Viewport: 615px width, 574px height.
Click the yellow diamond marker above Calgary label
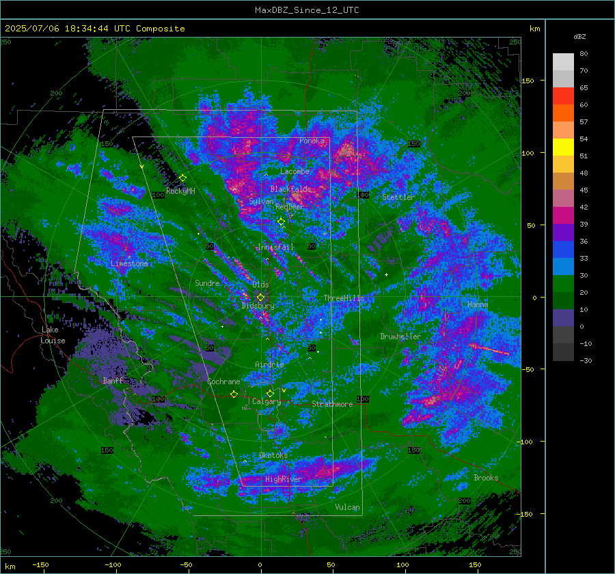point(270,393)
